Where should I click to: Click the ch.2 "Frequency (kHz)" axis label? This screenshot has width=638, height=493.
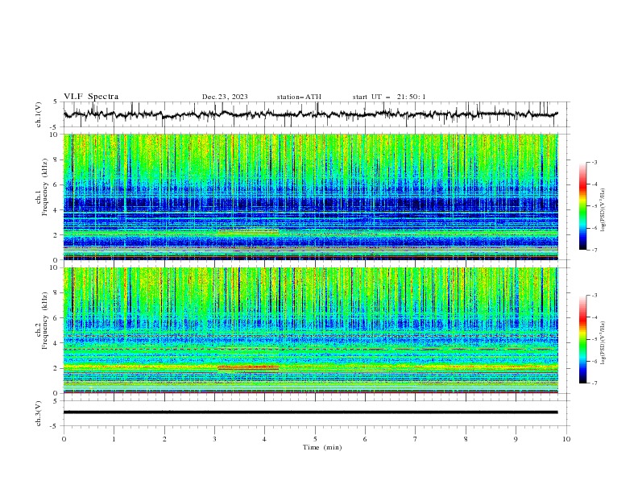coord(45,320)
